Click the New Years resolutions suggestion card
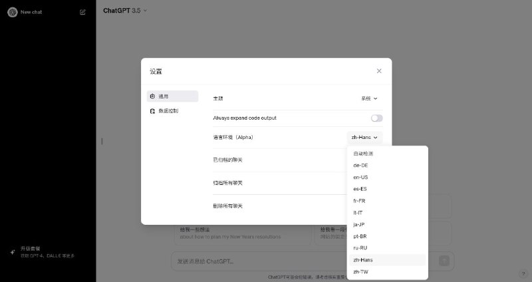Viewport: 532px width, 282px height. click(x=242, y=233)
